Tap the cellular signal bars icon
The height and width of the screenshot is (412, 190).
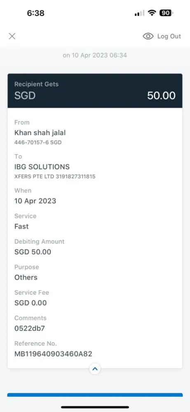pos(140,13)
